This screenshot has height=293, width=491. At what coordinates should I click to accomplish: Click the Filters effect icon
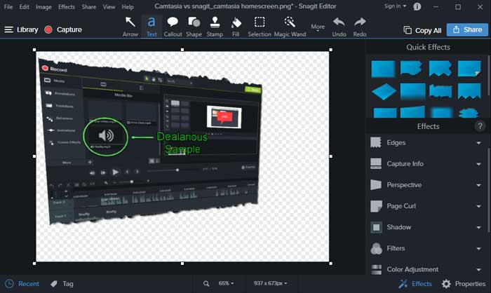[x=376, y=249]
